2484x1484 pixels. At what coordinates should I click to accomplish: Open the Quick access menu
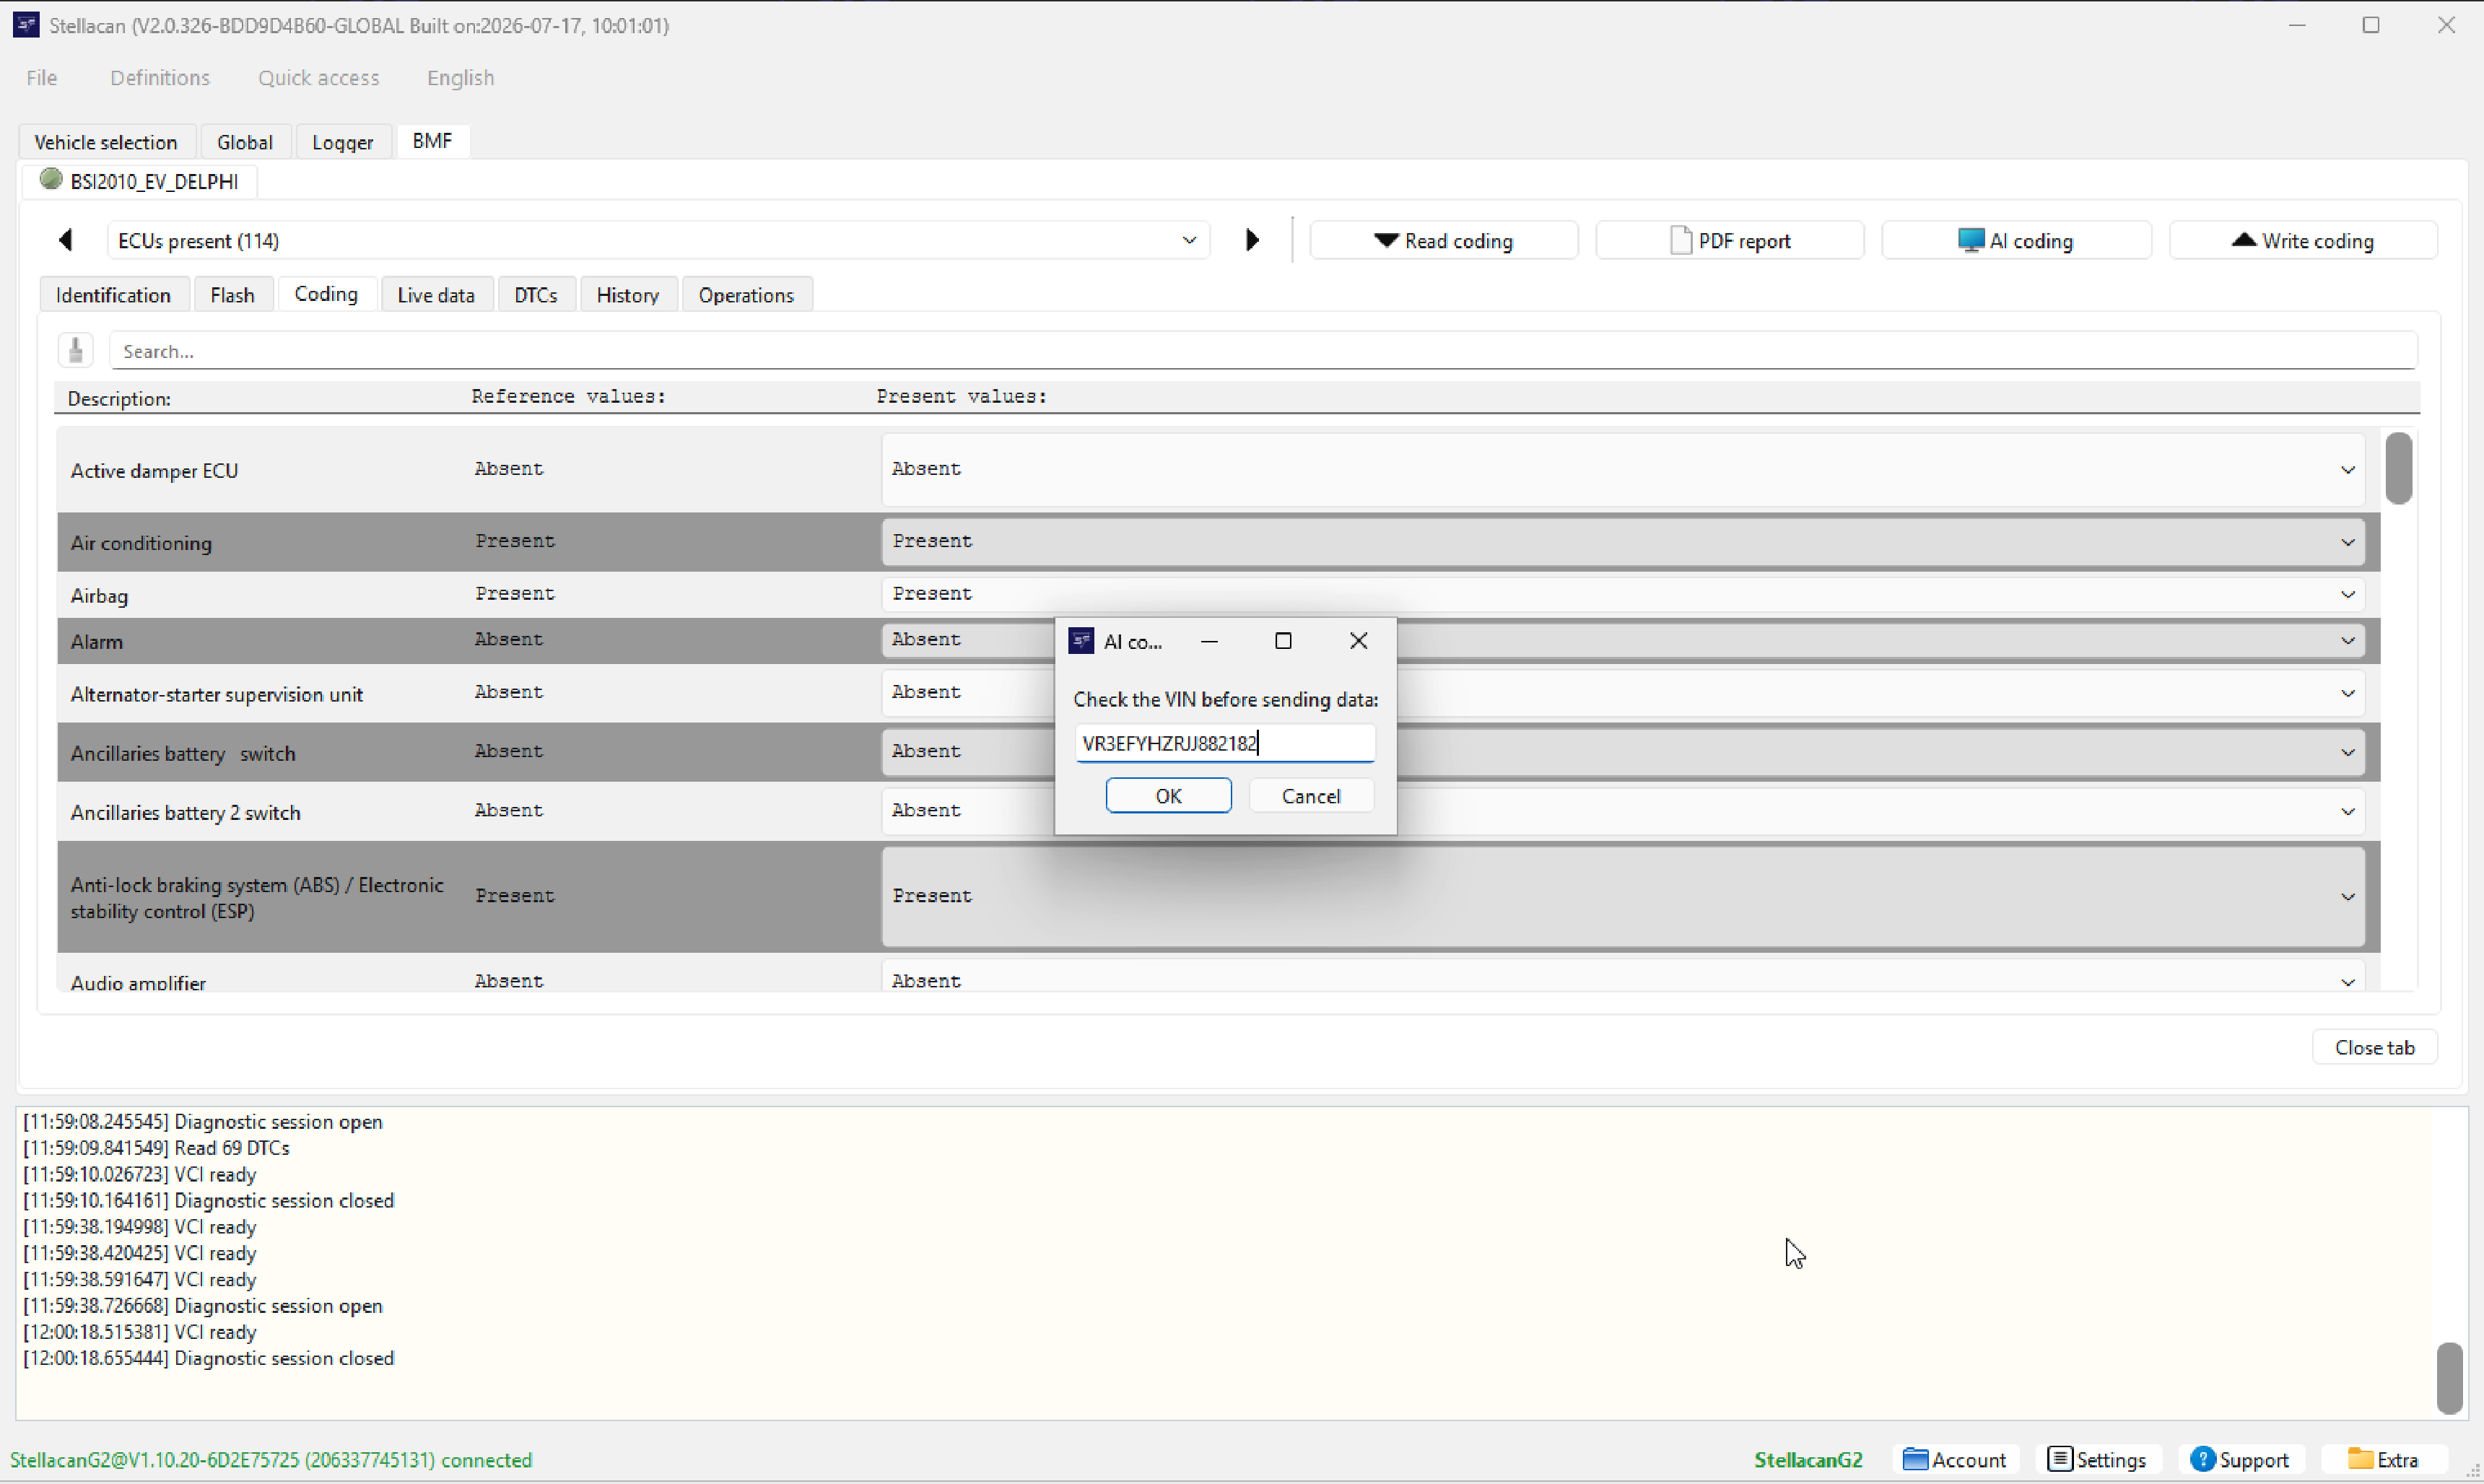click(319, 78)
